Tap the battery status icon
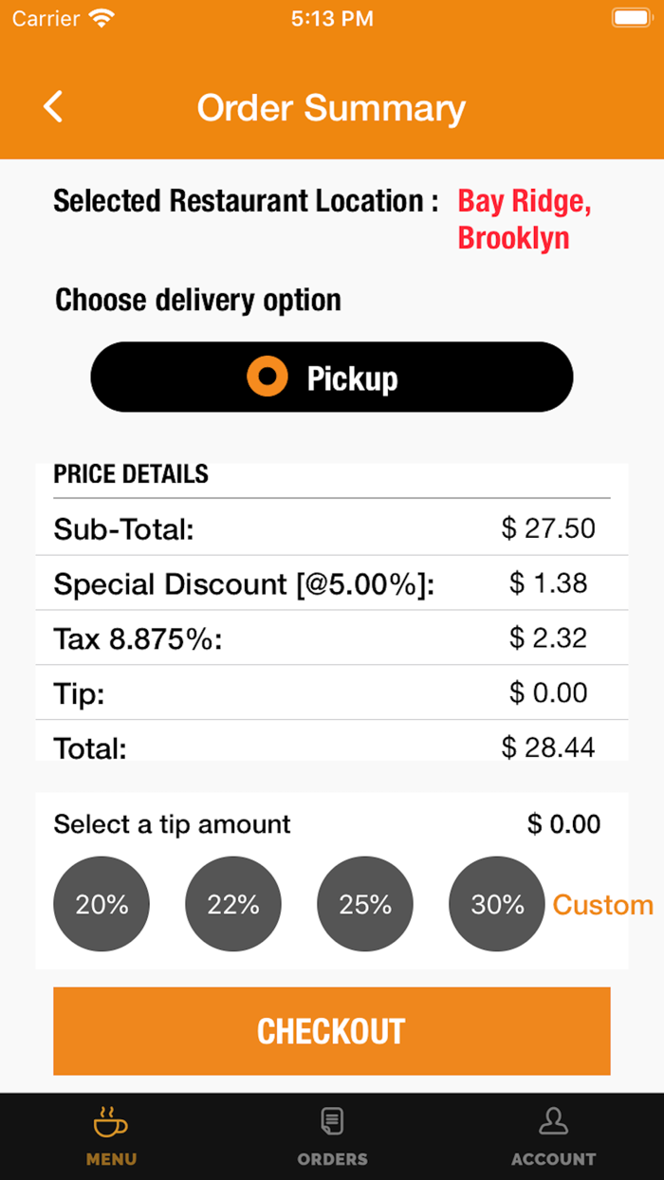664x1180 pixels. point(631,18)
